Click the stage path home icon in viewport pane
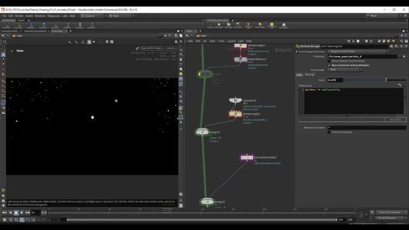The height and width of the screenshot is (230, 409). 14,36
